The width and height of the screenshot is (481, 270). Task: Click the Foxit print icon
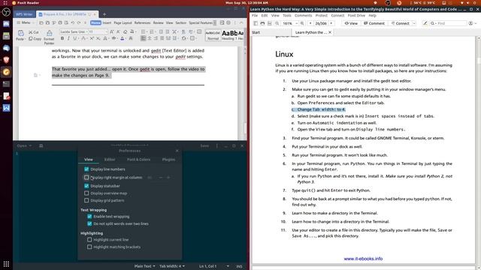[262, 23]
